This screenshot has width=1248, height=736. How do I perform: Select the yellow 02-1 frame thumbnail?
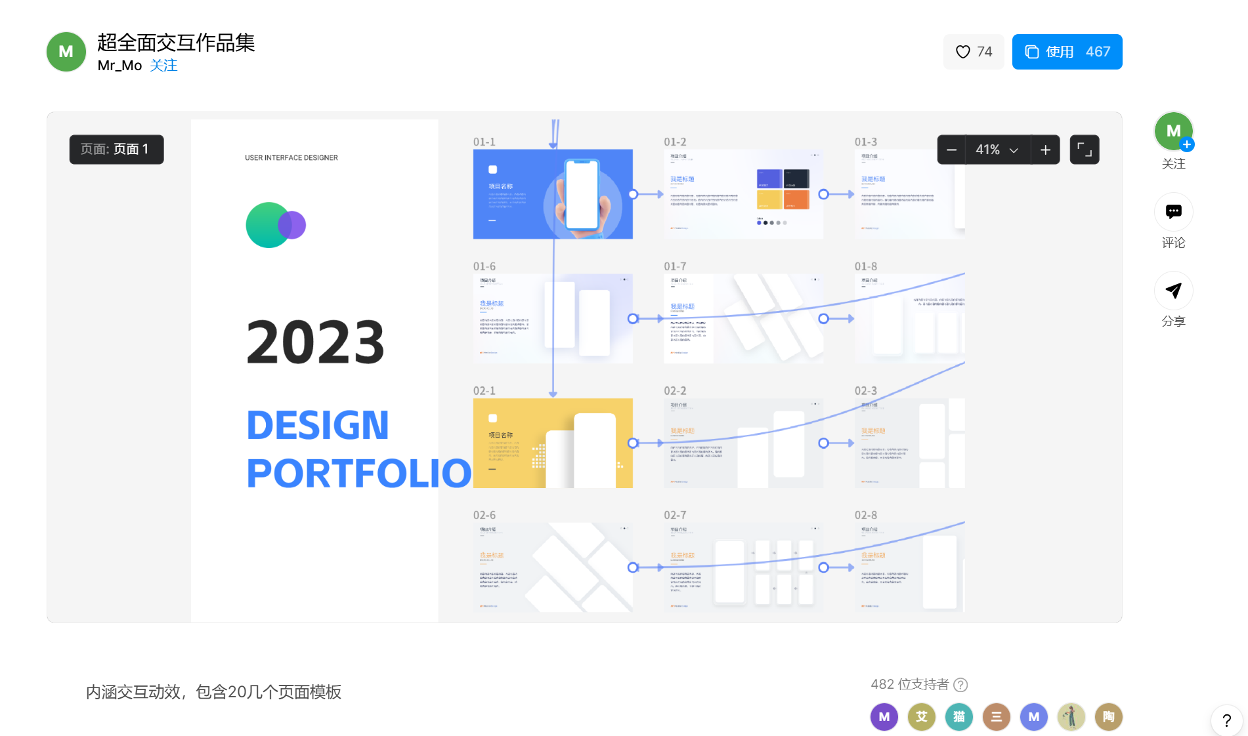[x=552, y=443]
